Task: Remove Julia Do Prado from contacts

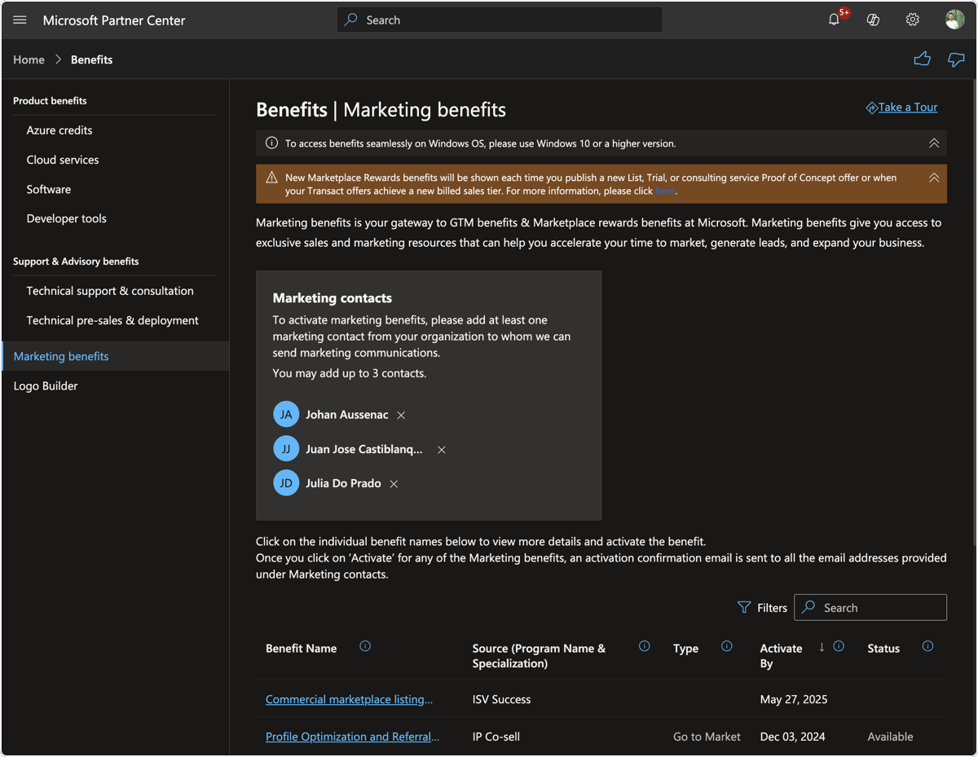Action: point(394,484)
